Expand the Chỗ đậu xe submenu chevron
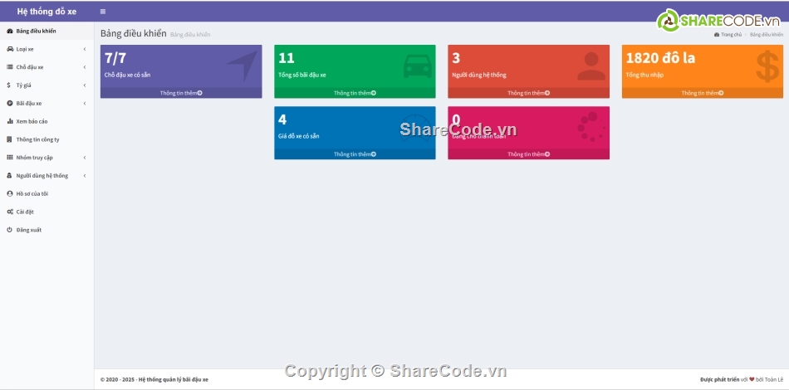789x390 pixels. tap(85, 67)
